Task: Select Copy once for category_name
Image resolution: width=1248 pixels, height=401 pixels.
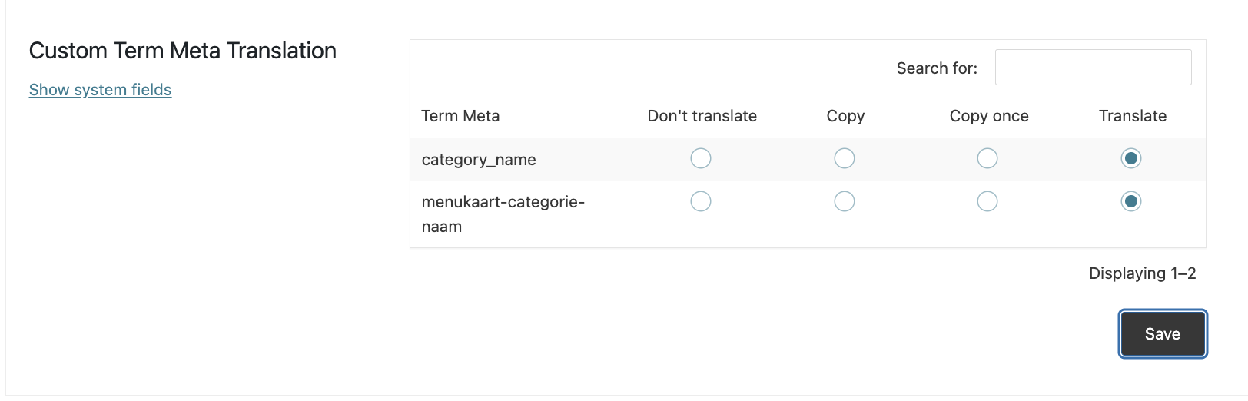Action: coord(987,158)
